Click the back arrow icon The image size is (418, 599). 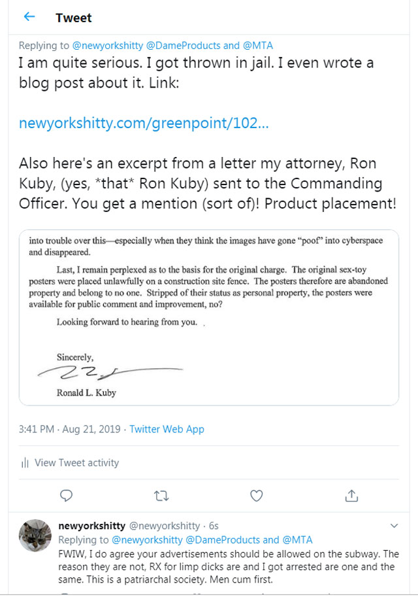(x=29, y=17)
